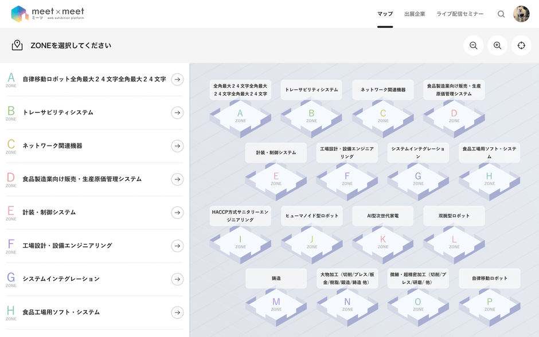Click Zone F tile on map

(x=347, y=181)
